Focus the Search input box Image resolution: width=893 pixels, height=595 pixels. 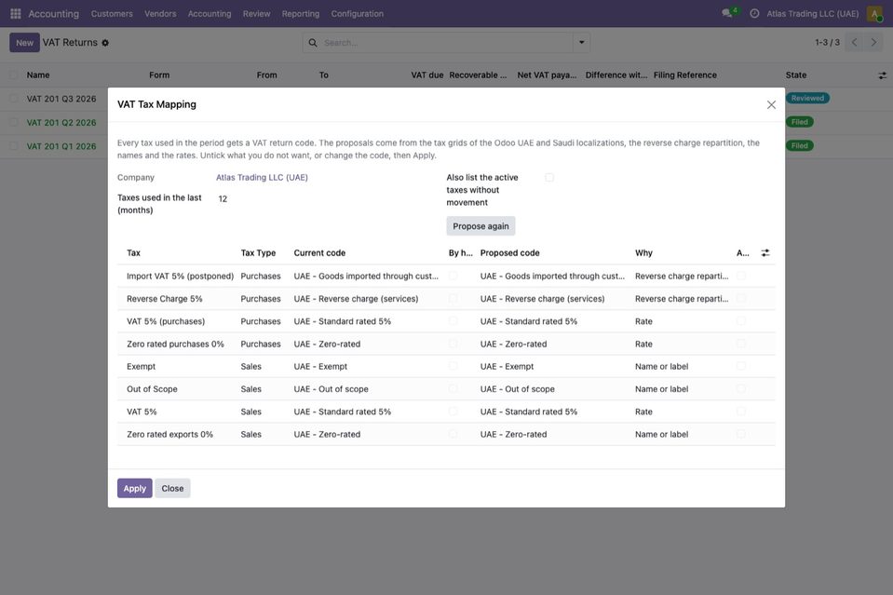click(x=445, y=43)
